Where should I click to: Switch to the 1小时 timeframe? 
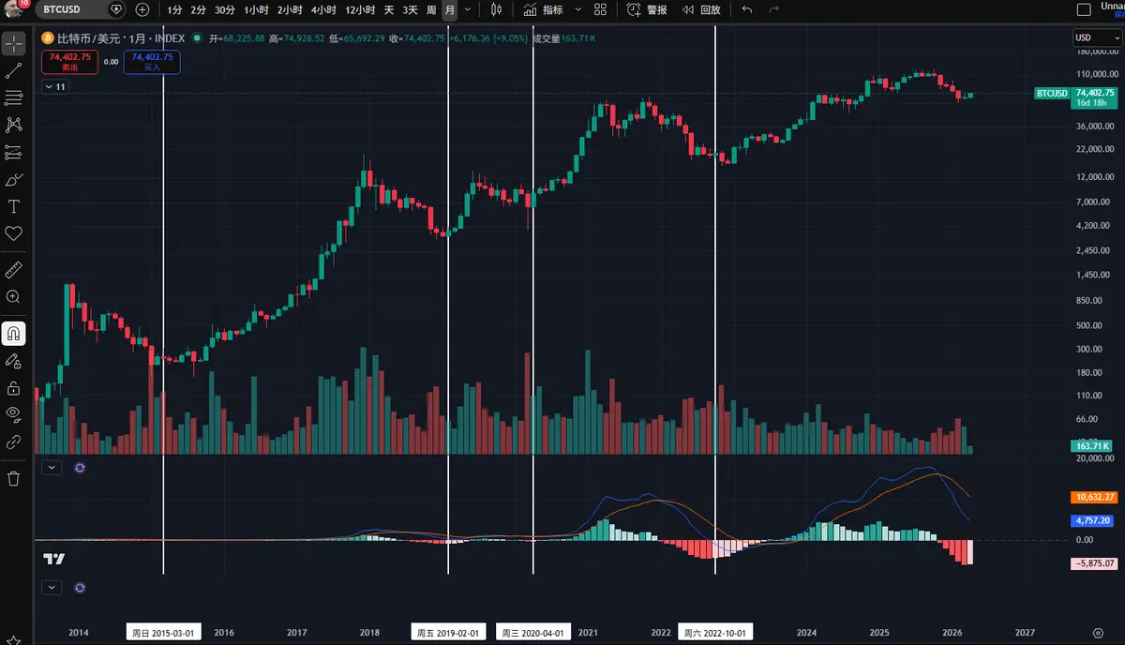click(x=255, y=9)
